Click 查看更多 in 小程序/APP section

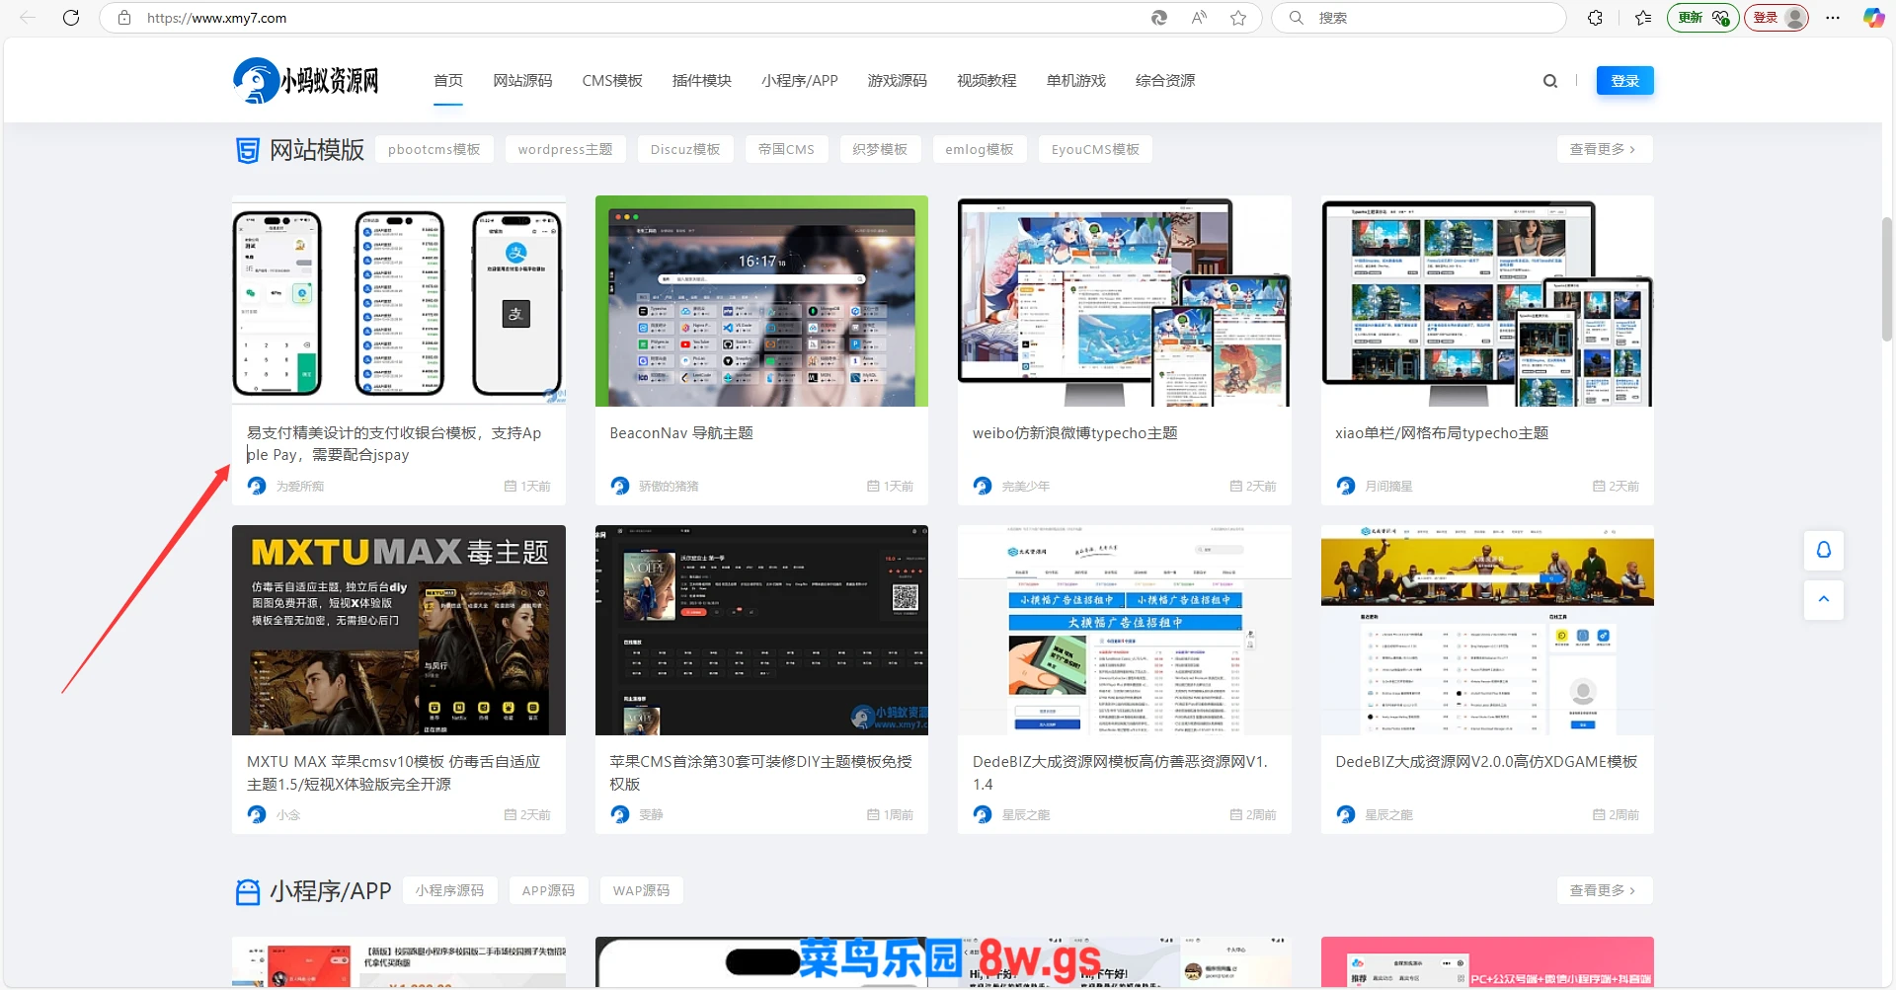coord(1605,890)
